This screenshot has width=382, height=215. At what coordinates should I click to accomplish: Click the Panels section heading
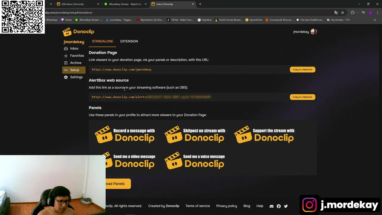(x=95, y=108)
